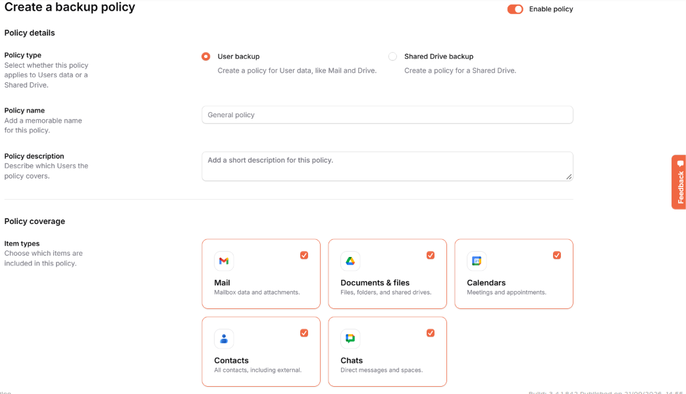Click the Chats card title
The width and height of the screenshot is (686, 394).
click(352, 360)
